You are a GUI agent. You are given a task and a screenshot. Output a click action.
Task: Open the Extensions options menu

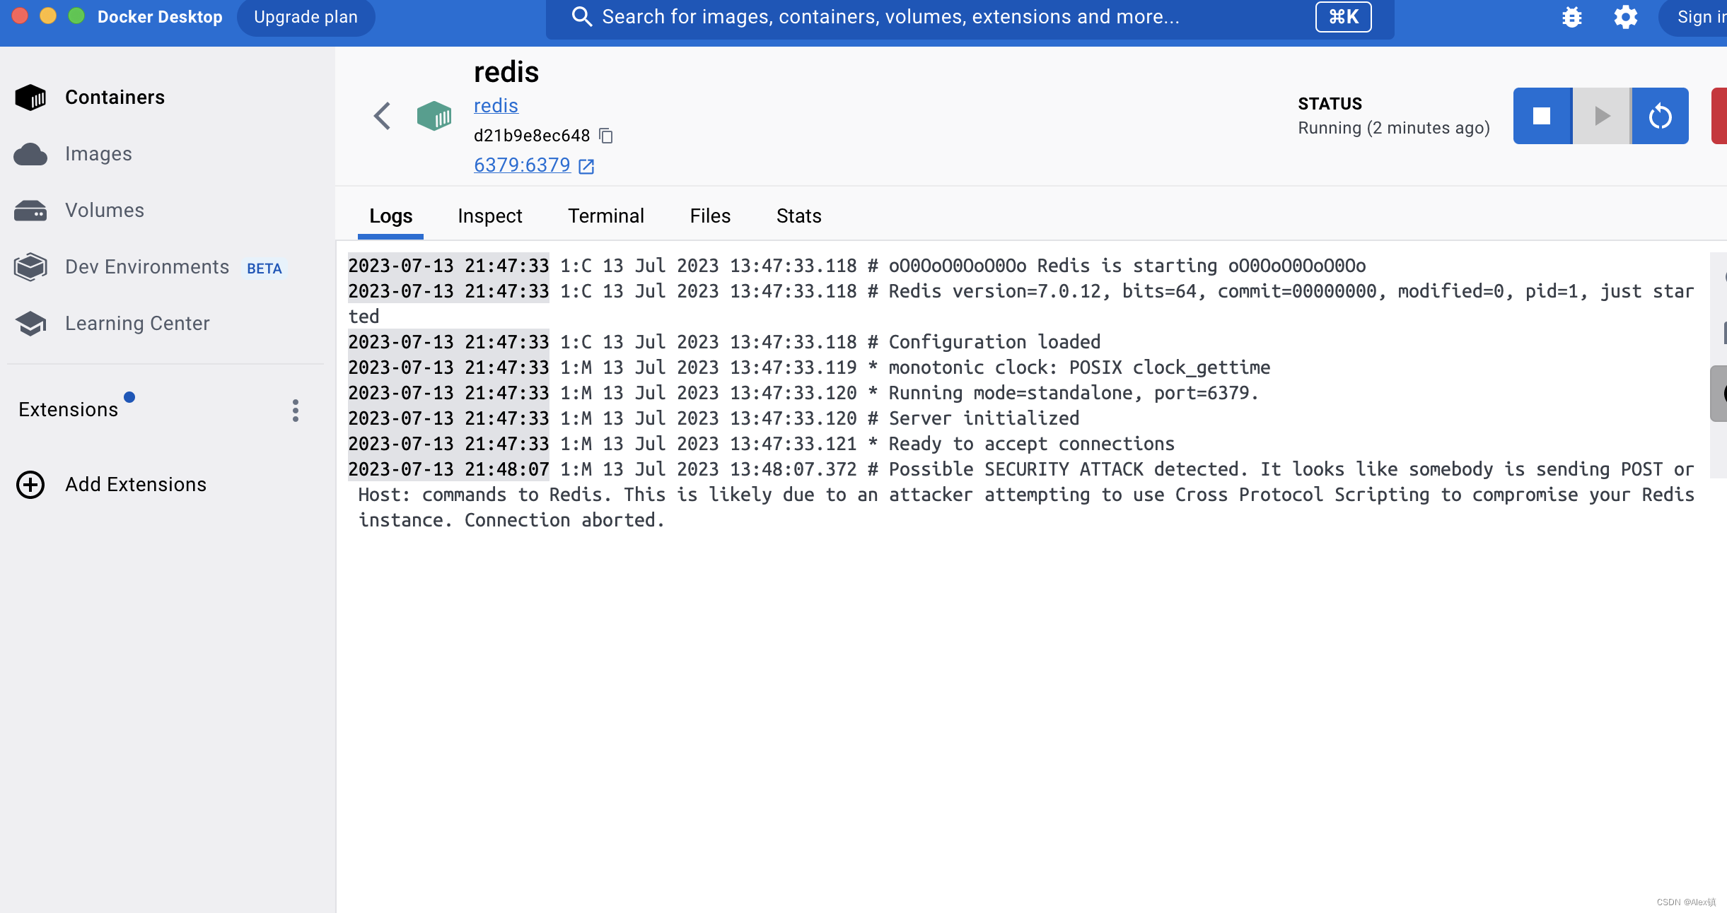tap(295, 410)
